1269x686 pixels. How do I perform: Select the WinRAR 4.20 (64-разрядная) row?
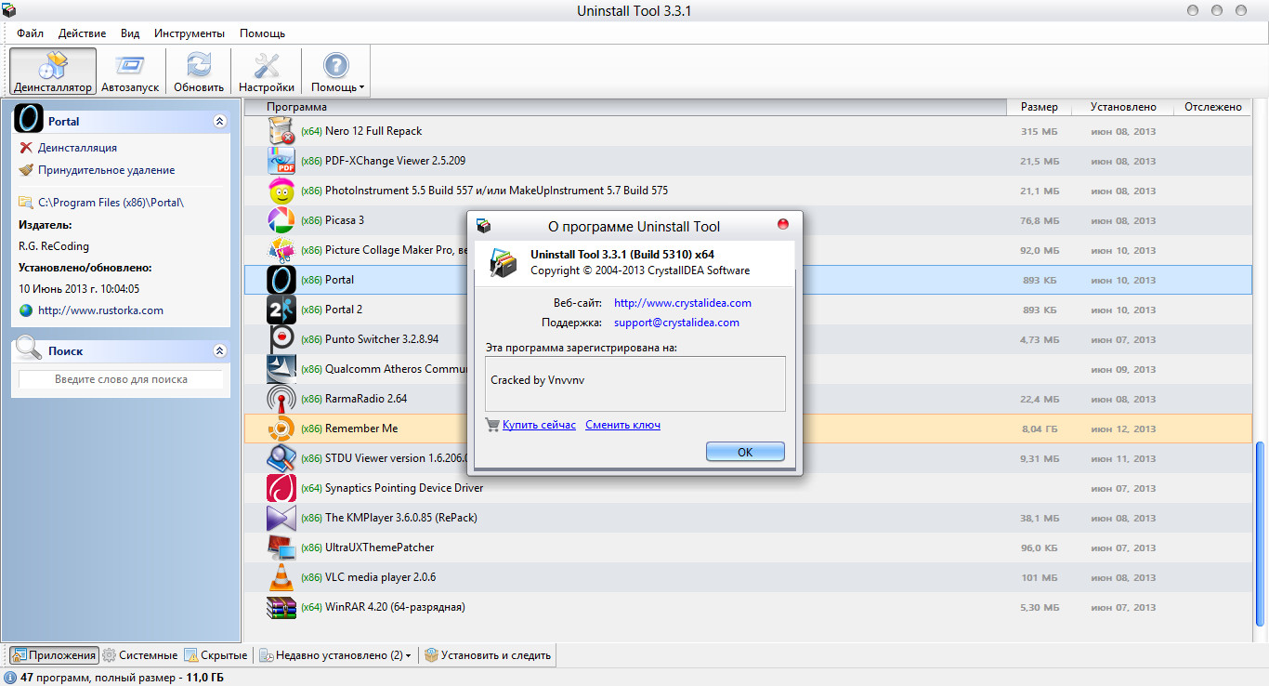[748, 607]
